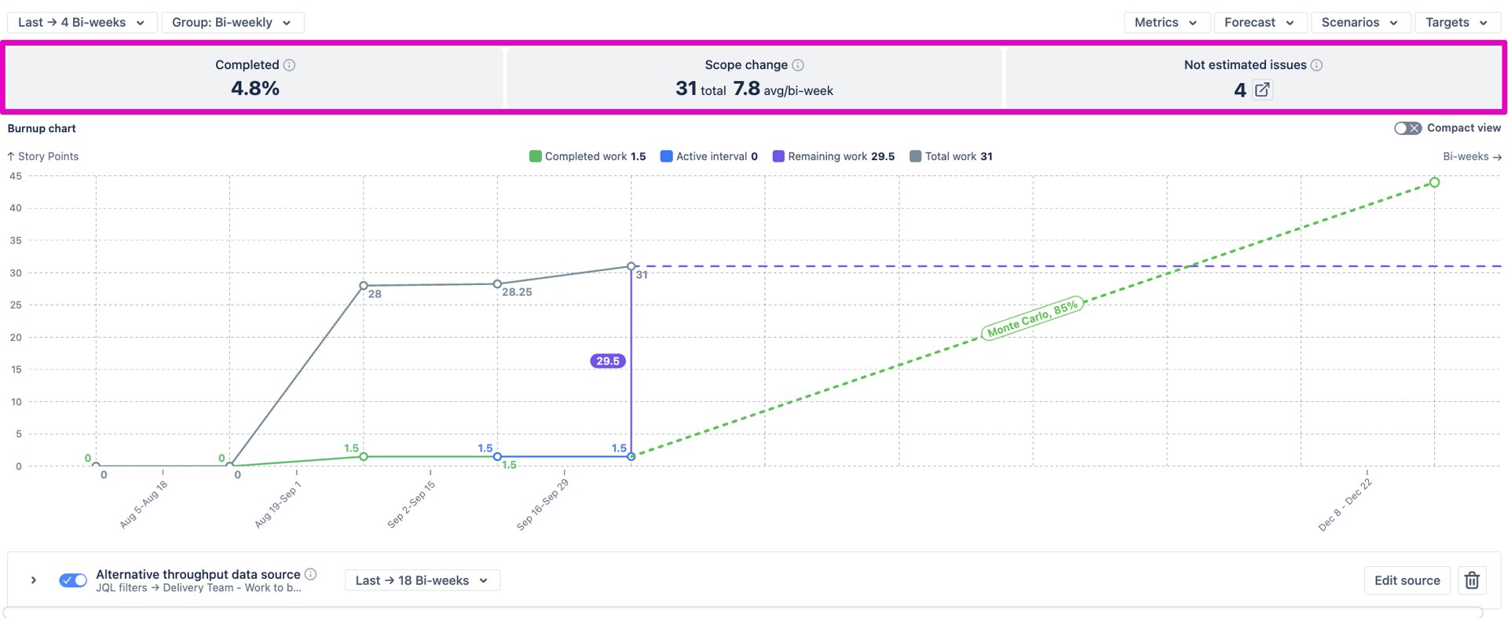Open the Forecast menu

click(1260, 23)
